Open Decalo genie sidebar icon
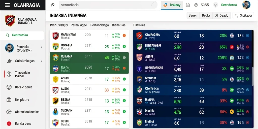 (x=9, y=87)
